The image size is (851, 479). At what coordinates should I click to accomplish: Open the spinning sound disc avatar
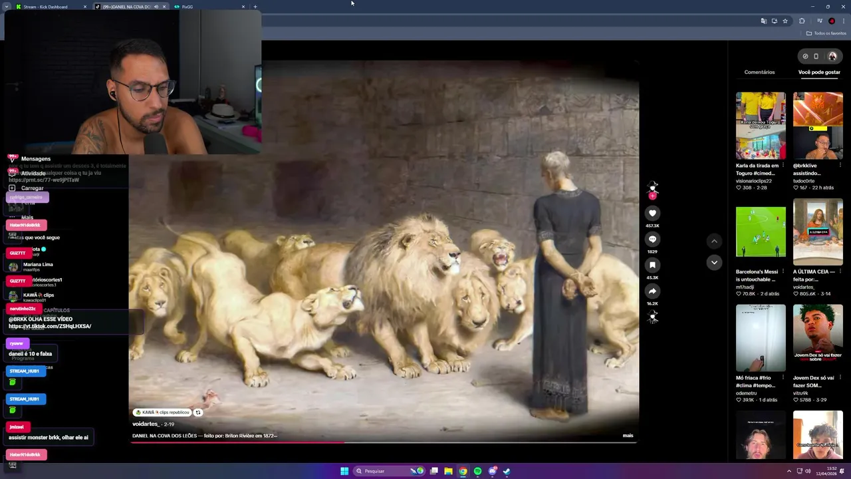(652, 317)
